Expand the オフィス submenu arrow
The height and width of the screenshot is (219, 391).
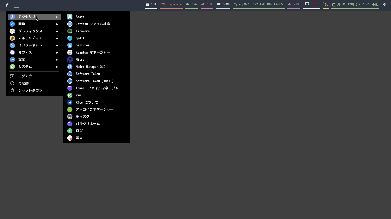coord(57,53)
